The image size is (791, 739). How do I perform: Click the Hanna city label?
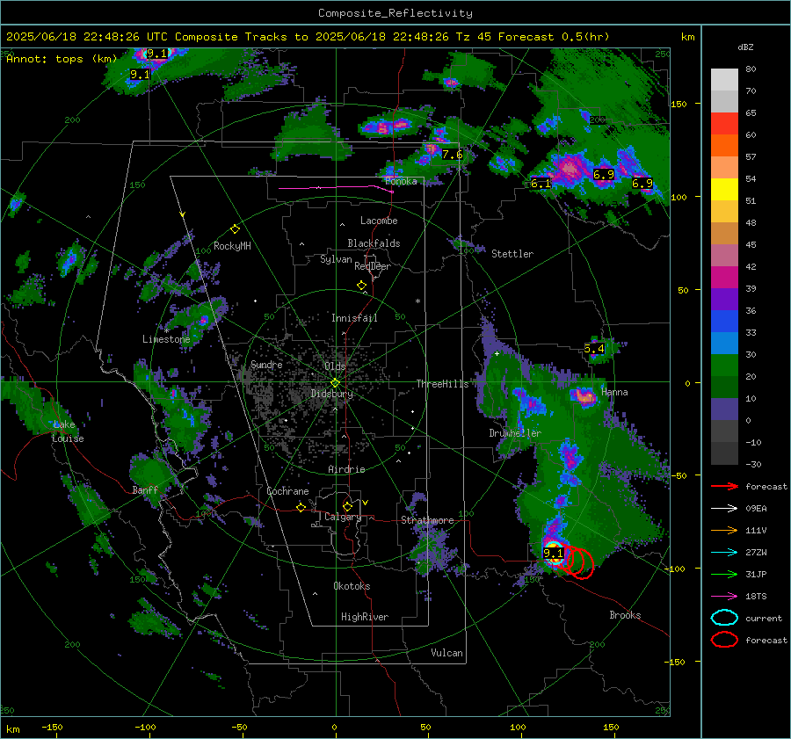click(x=614, y=392)
